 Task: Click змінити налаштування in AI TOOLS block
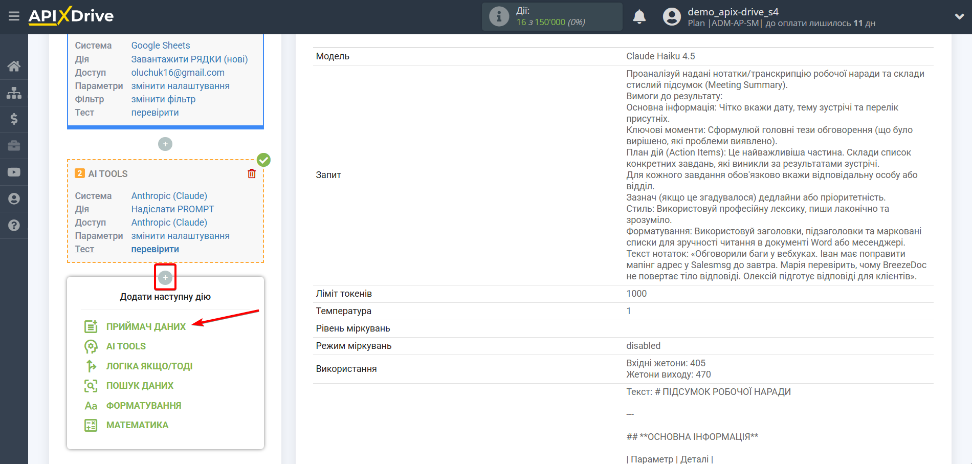pos(181,236)
